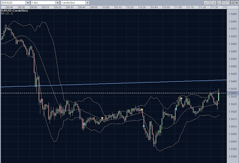Open the EUR/USD instrument dropdown arrow
This screenshot has width=239, height=163.
(x=28, y=3)
